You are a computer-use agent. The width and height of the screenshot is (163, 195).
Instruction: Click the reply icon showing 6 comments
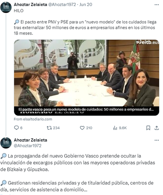pos(16,128)
